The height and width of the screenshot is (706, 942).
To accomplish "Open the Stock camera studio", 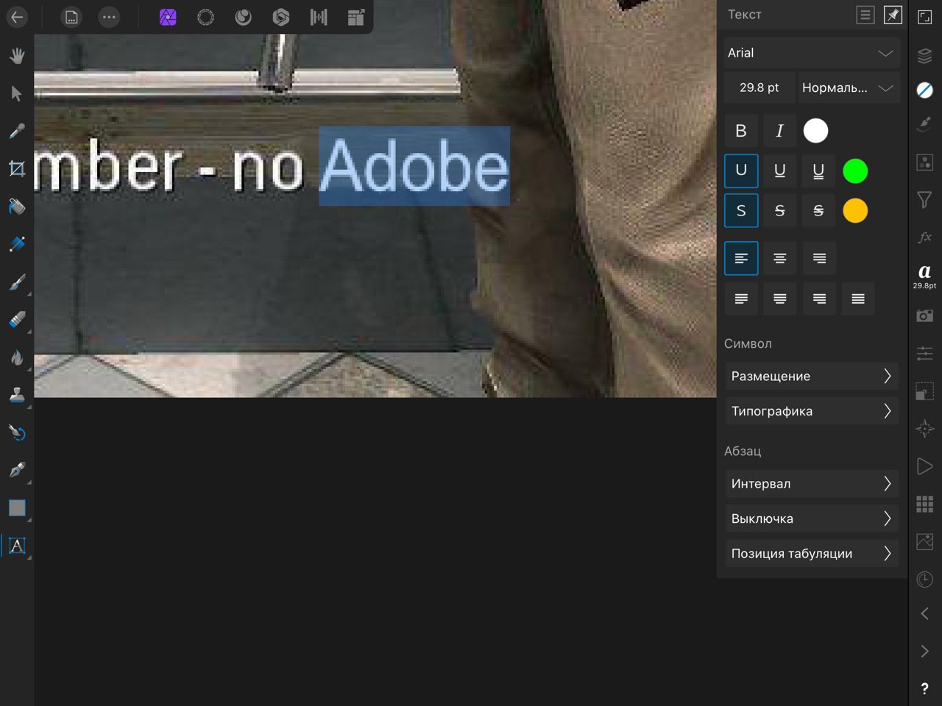I will coord(925,315).
